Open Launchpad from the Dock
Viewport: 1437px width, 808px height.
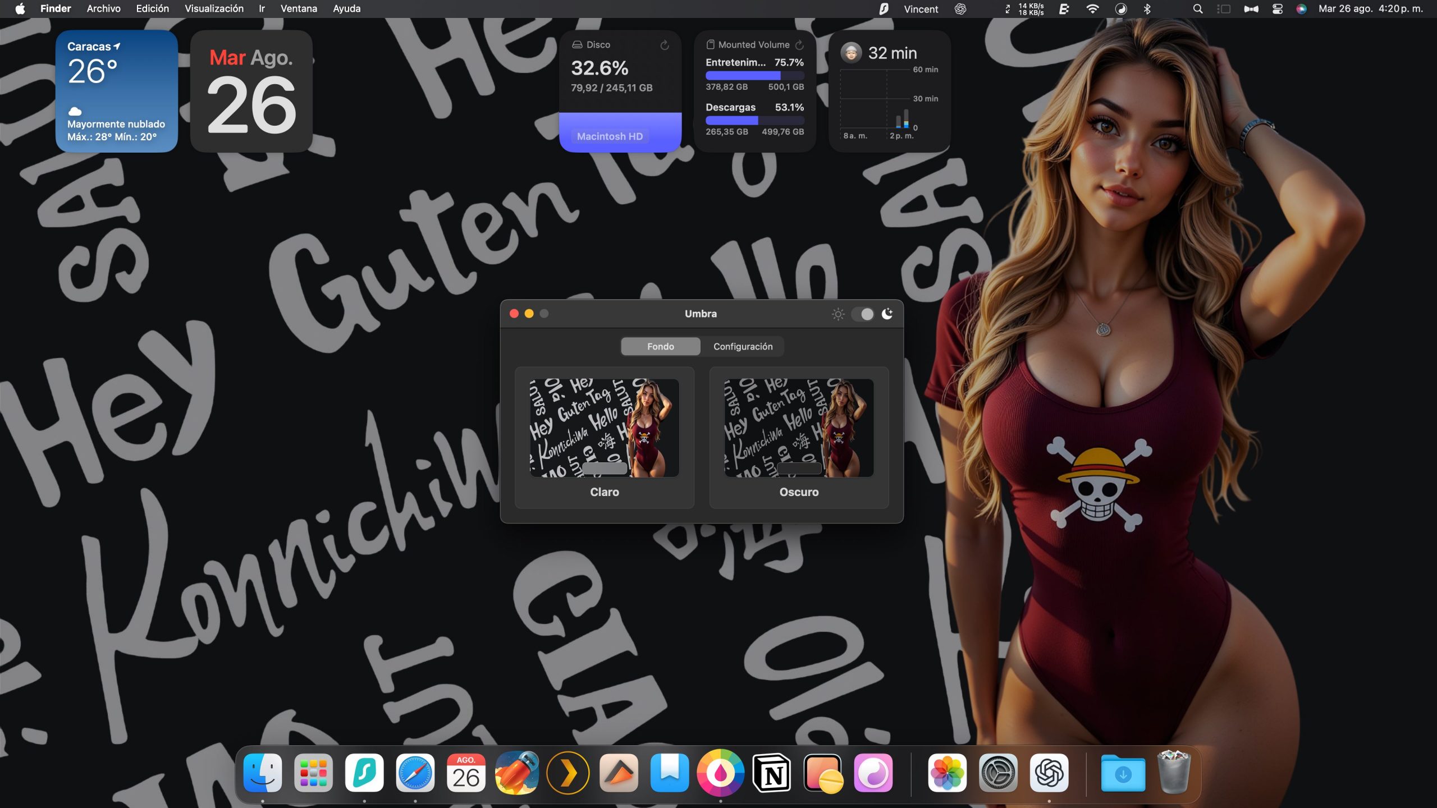313,773
